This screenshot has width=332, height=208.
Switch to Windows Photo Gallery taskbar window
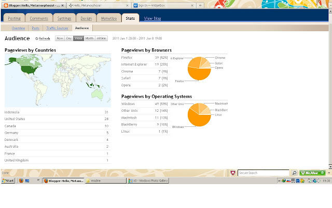[148, 180]
